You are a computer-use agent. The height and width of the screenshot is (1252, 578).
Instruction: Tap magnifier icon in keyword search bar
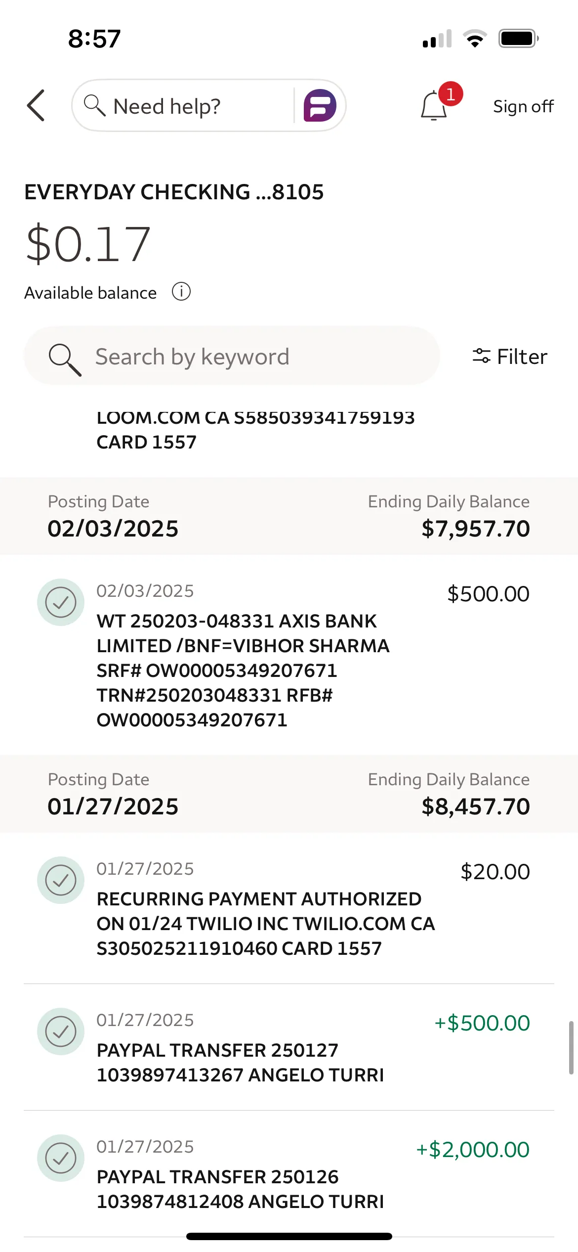coord(65,359)
